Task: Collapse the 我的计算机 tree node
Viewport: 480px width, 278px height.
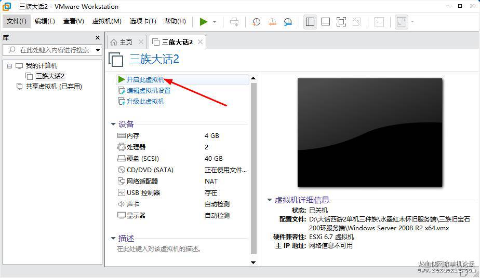Action: tap(9, 66)
